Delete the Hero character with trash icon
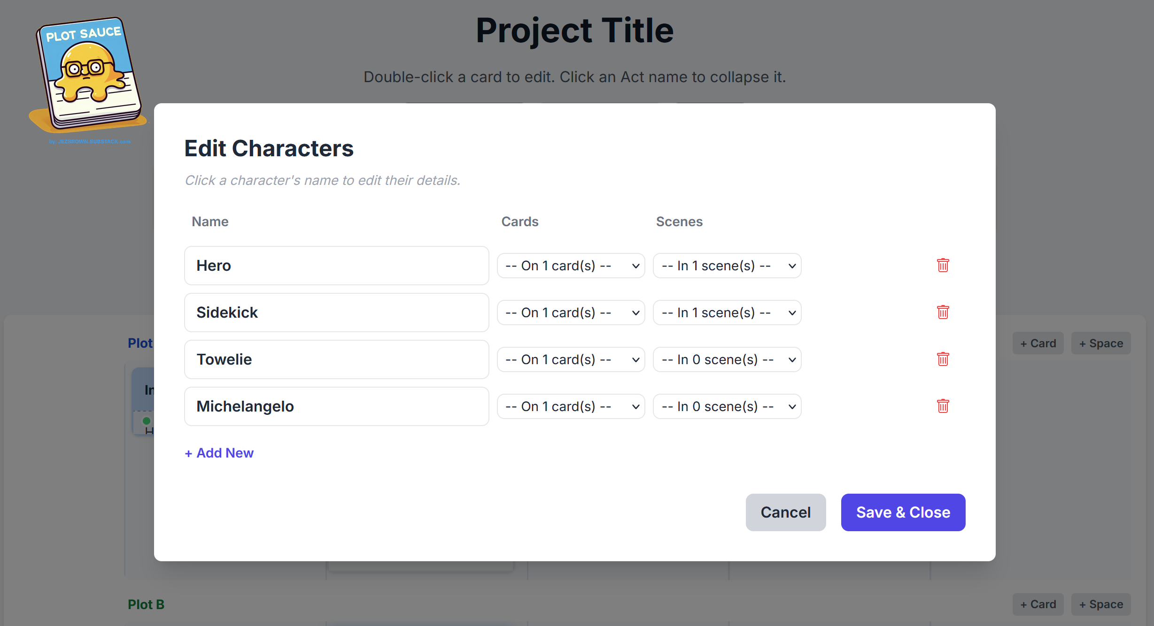 (943, 266)
